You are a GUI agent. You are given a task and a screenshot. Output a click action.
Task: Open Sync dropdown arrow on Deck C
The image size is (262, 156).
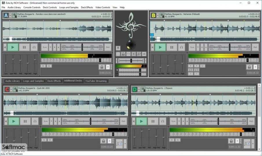pos(51,121)
